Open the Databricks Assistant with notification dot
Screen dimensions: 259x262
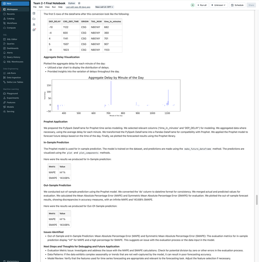click(x=34, y=29)
